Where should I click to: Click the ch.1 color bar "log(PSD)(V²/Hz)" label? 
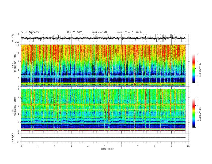pyautogui.click(x=200, y=70)
